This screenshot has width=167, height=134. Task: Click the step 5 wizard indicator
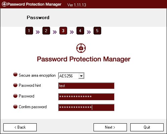pyautogui.click(x=97, y=30)
